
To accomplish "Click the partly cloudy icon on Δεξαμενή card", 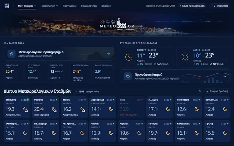I will (x=26, y=109).
